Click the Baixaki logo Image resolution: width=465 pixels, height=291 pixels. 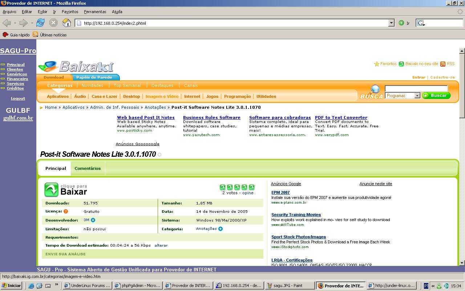[x=76, y=67]
